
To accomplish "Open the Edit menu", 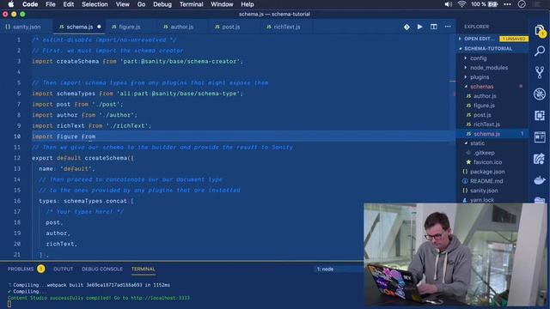I will pos(69,4).
